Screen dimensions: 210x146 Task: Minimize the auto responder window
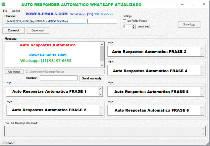182,4
